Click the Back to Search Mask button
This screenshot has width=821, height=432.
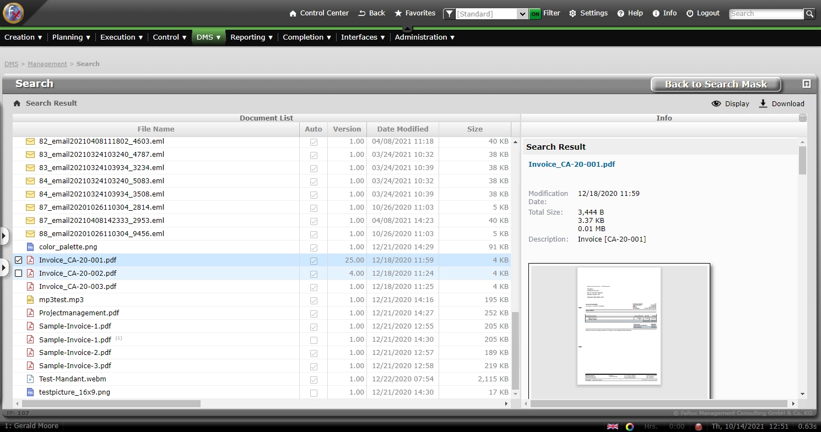tap(716, 84)
